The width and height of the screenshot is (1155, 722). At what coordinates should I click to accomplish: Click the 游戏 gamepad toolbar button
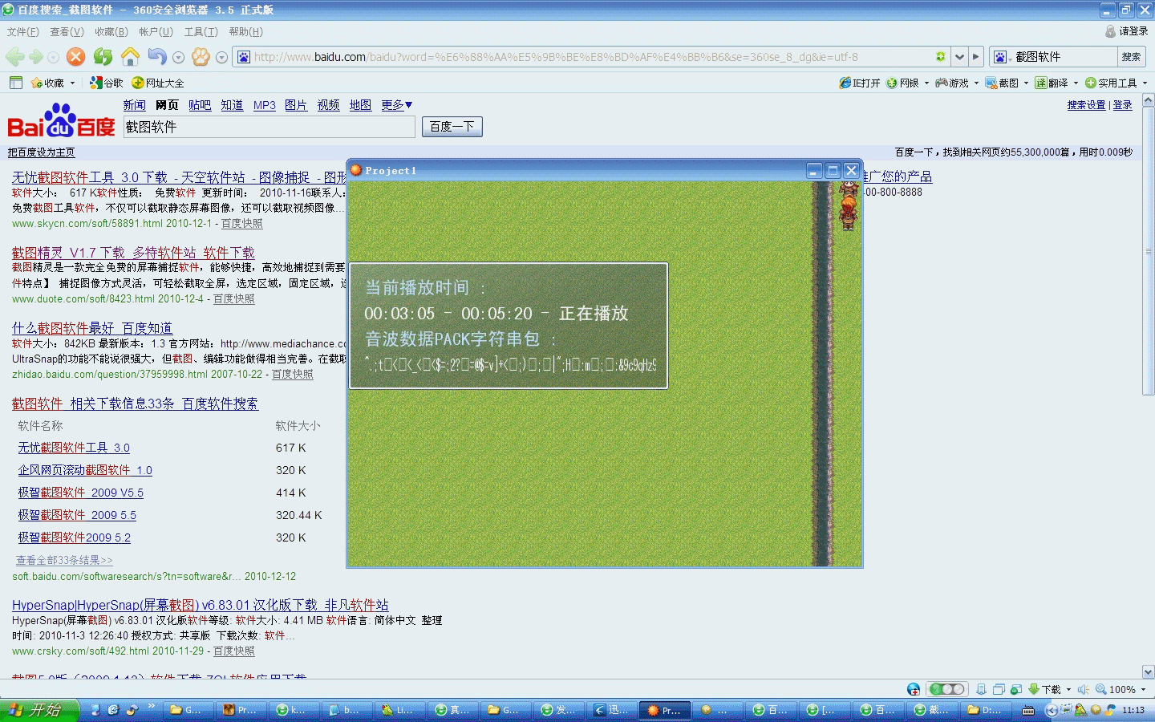(x=952, y=83)
